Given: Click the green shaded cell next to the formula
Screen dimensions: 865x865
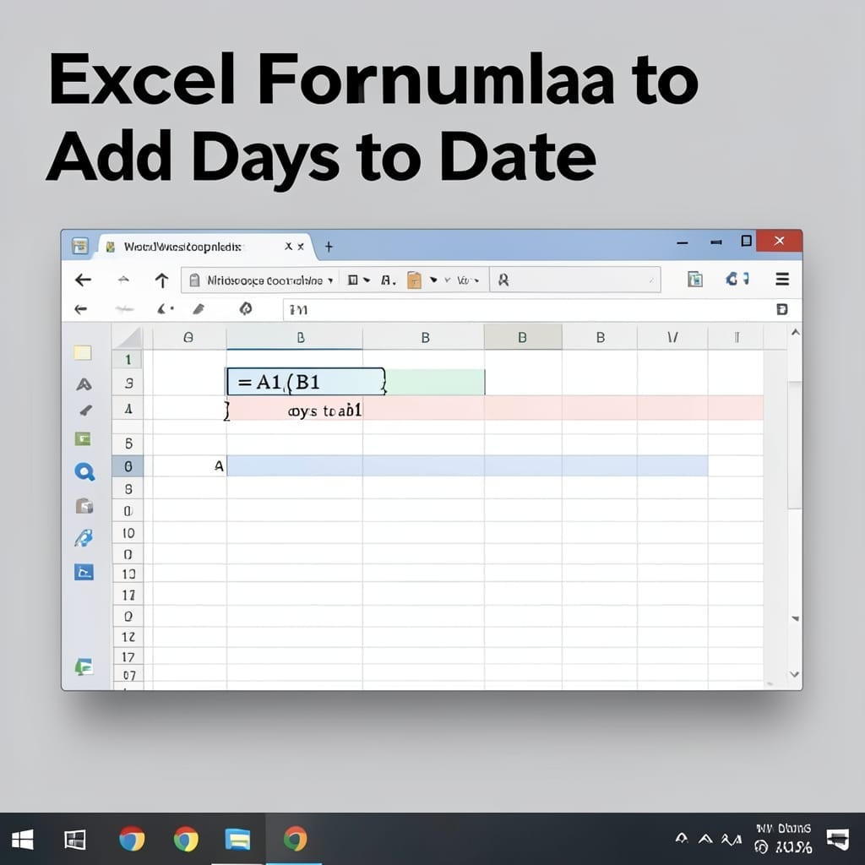Looking at the screenshot, I should point(435,382).
